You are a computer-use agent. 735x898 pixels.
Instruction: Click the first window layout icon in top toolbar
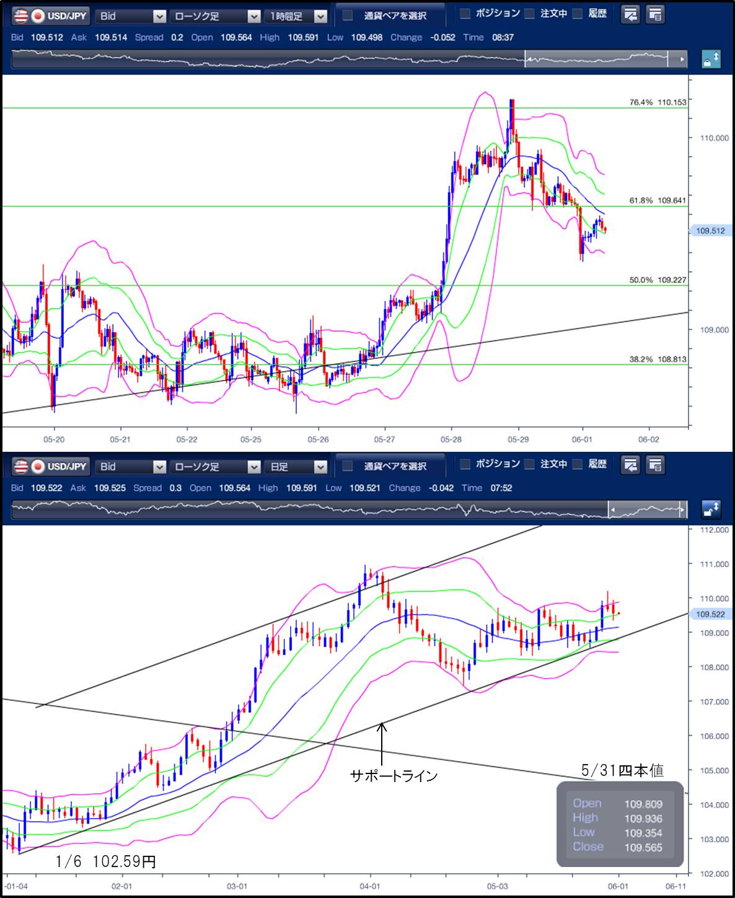[x=630, y=14]
